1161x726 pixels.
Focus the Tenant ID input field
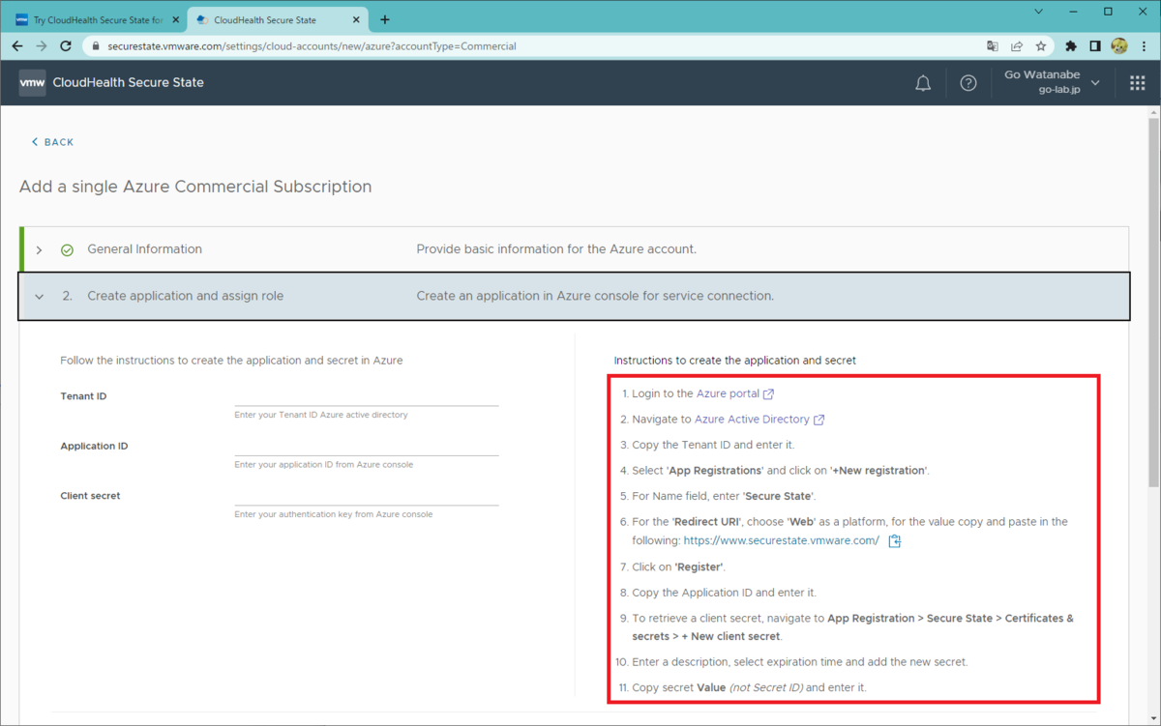coord(367,396)
